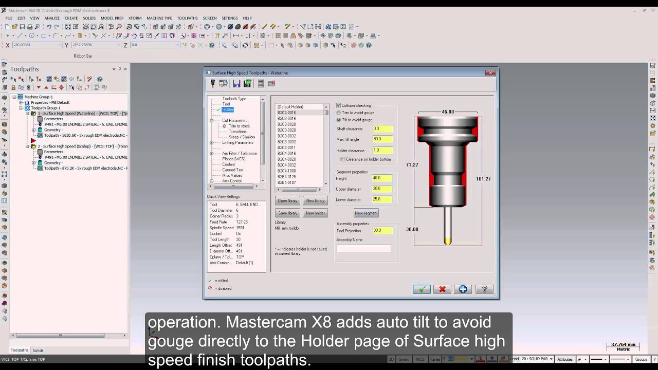Open the Z coordinate dropdown
This screenshot has width=658, height=370.
(x=178, y=45)
